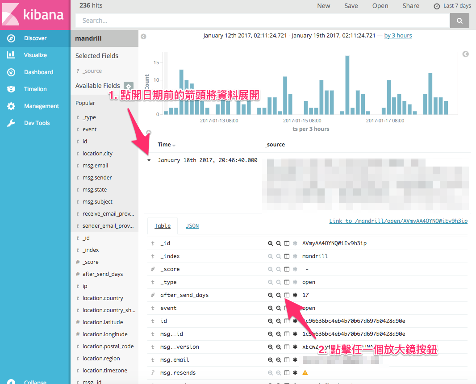Image resolution: width=476 pixels, height=384 pixels.
Task: Toggle msg._id column in table
Action: coord(287,334)
